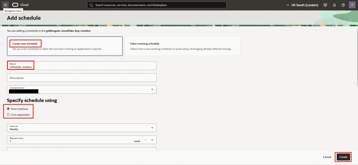Viewport: 358px width, 165px height.
Task: Increase the Repeat every value with up arrow
Action: tap(152, 140)
